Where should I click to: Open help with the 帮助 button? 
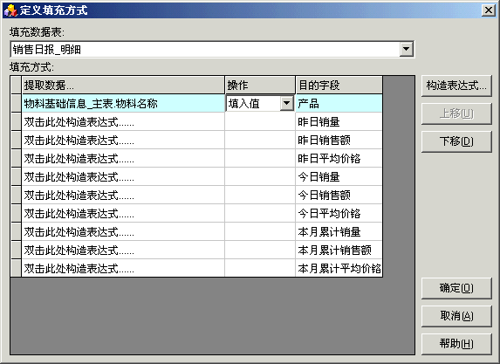click(x=456, y=344)
